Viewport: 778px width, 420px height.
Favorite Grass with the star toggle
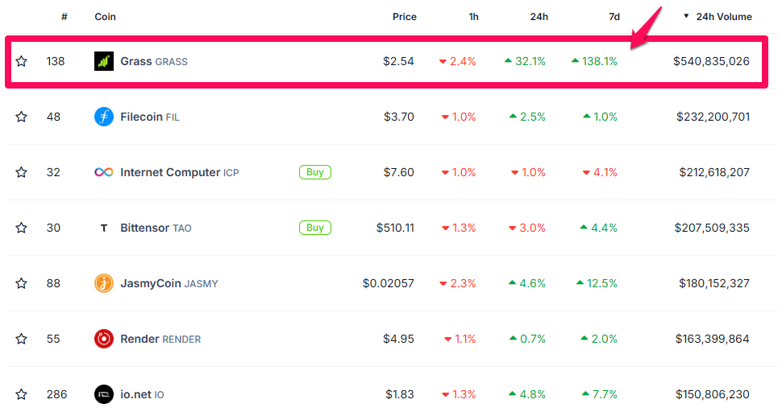coord(22,61)
